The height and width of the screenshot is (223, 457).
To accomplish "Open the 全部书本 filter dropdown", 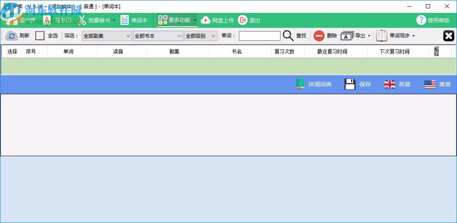I will (158, 36).
